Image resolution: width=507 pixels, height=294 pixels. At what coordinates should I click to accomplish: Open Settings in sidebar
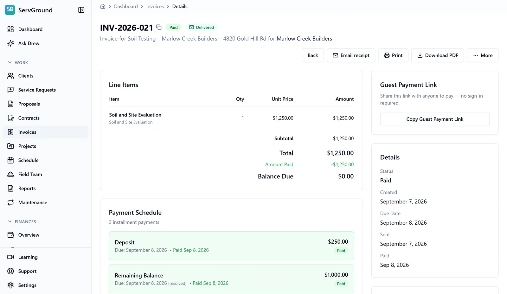click(x=46, y=285)
